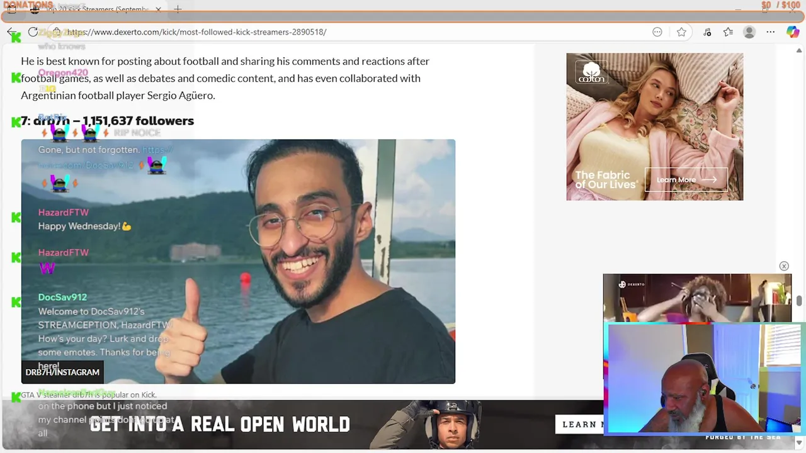Close the Top 20 Kick Streamers tab
The width and height of the screenshot is (806, 453).
[158, 9]
